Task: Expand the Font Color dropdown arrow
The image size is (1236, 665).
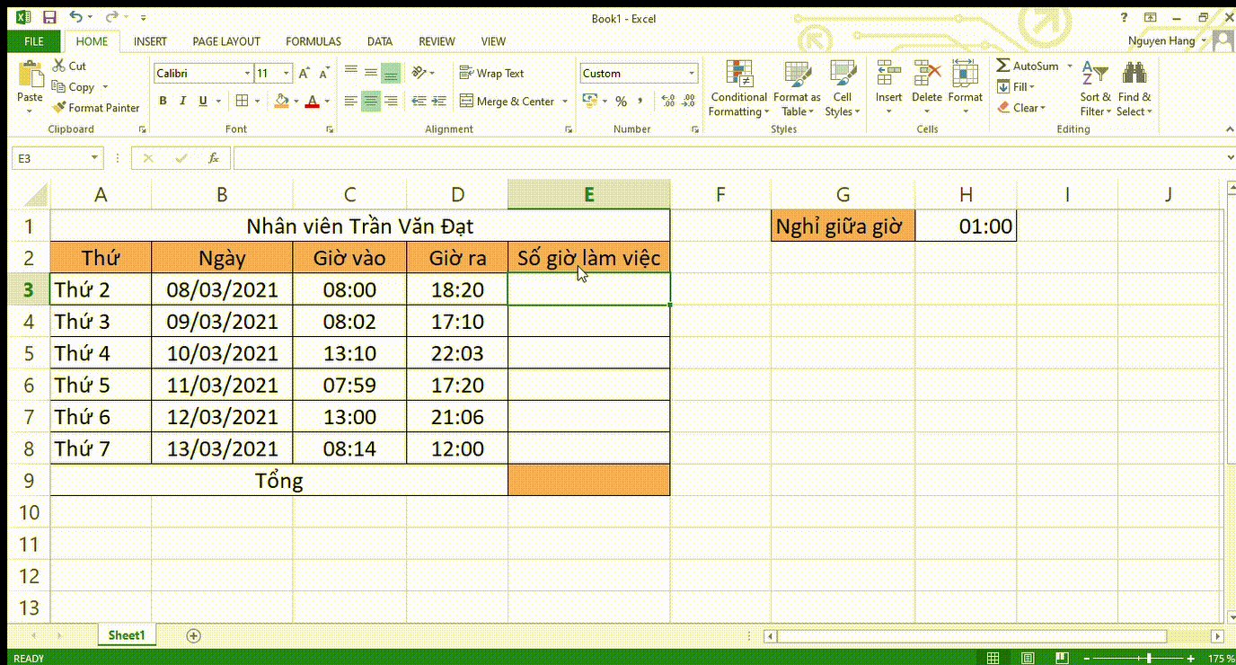Action: tap(326, 102)
